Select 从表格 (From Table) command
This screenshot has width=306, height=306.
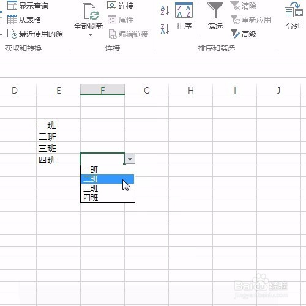(x=24, y=20)
